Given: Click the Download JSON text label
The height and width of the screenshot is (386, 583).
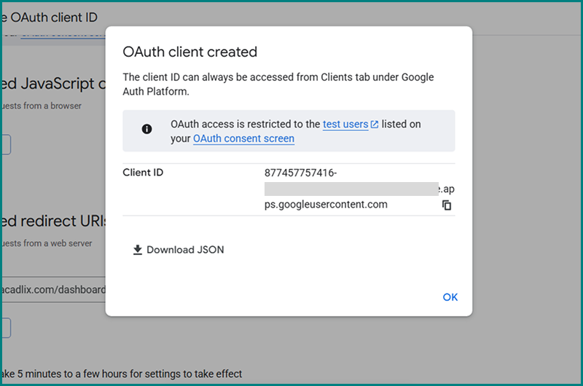Looking at the screenshot, I should pos(185,250).
